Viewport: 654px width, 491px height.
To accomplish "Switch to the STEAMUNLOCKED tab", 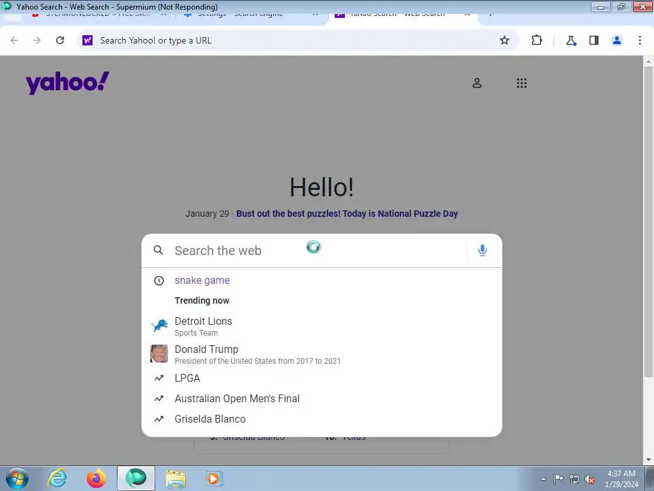I will (x=99, y=15).
